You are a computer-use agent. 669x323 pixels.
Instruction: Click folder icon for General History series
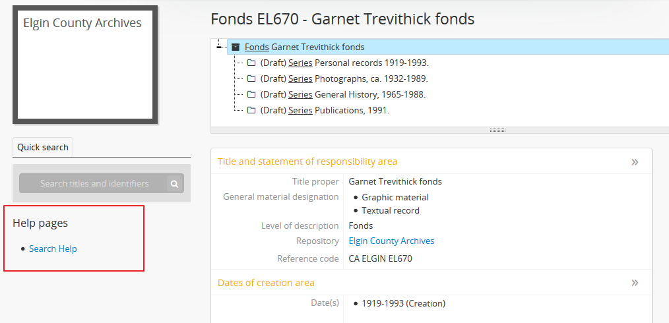251,95
